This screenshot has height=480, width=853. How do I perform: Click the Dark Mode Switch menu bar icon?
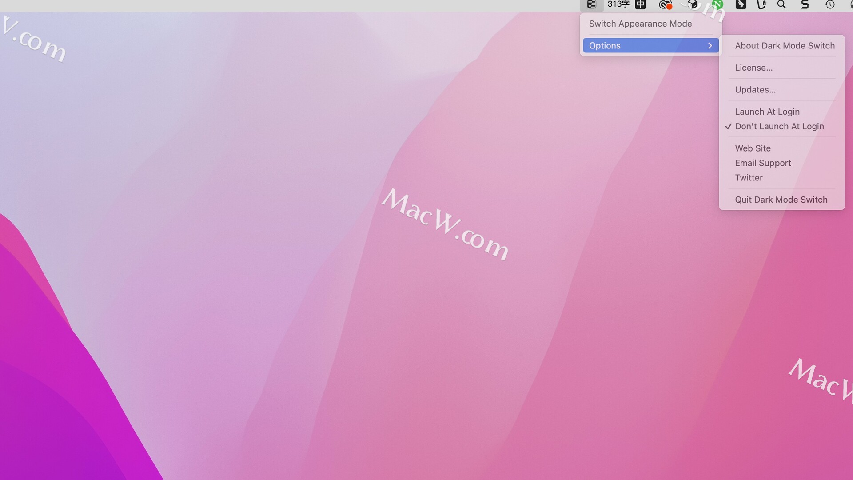point(591,4)
